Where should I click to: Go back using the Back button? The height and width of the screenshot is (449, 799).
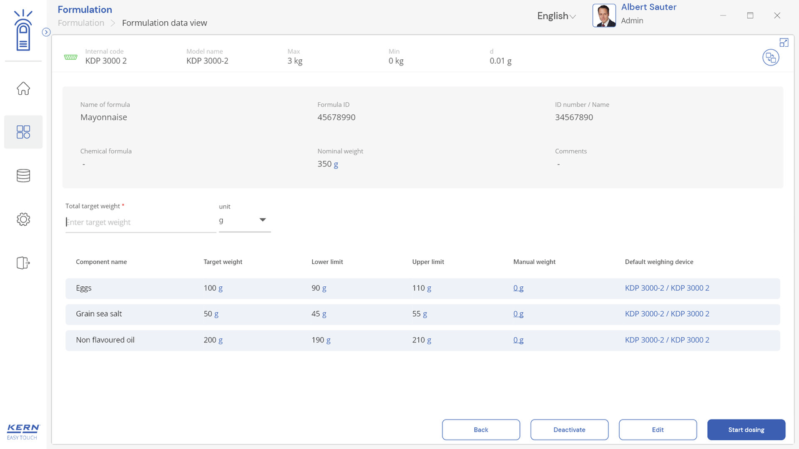[x=481, y=430]
